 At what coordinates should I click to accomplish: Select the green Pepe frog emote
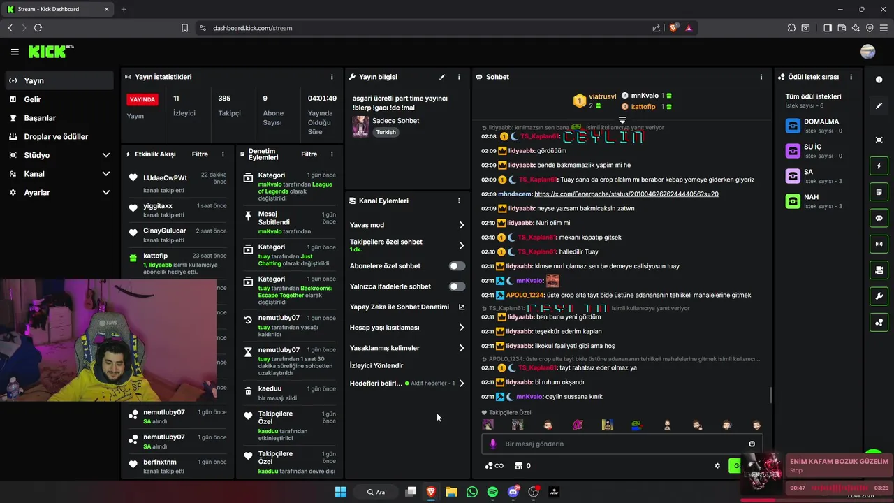tap(636, 425)
